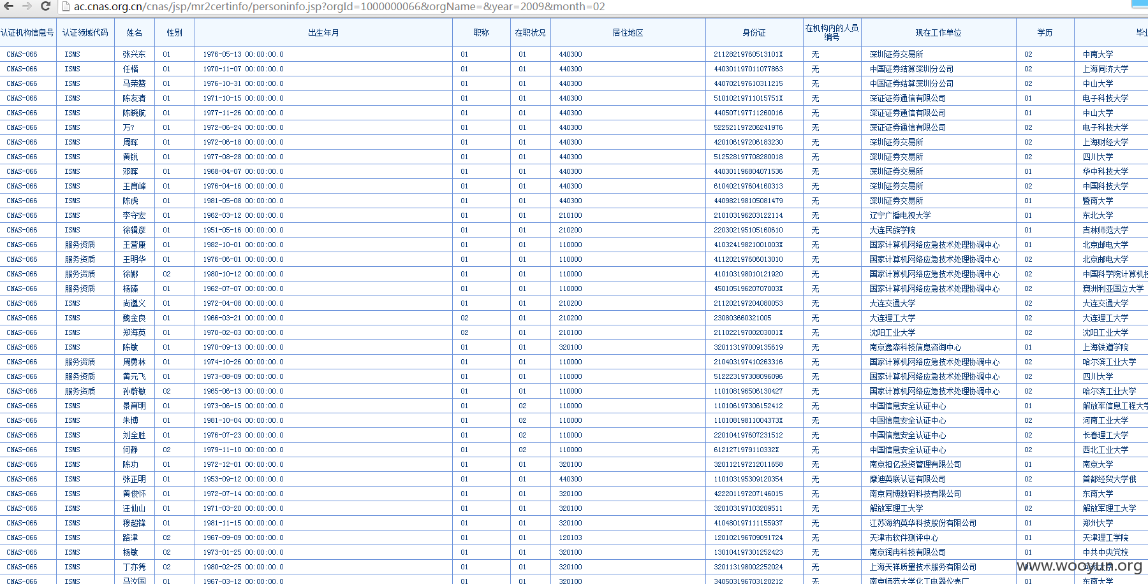The height and width of the screenshot is (584, 1148).
Task: Click the workplace cell 辽宁广播电视大学
Action: [x=900, y=215]
